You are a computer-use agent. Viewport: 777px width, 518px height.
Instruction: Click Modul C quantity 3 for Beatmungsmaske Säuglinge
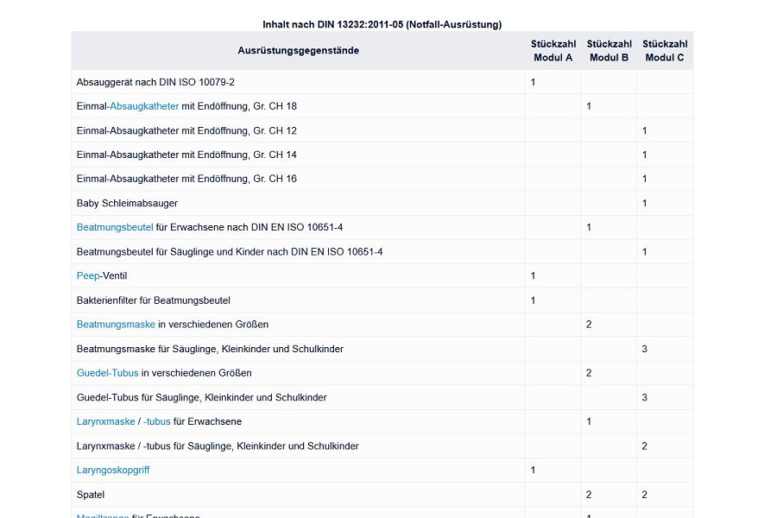(644, 349)
